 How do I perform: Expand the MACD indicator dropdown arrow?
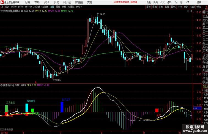(x=1, y=85)
